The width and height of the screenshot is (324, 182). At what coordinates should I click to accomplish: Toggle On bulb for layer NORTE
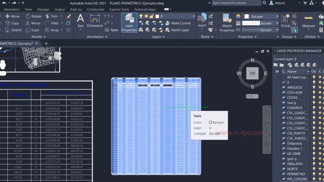click(314, 169)
